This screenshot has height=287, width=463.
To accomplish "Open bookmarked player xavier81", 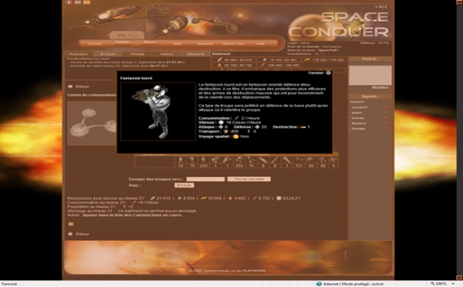I will 360,107.
